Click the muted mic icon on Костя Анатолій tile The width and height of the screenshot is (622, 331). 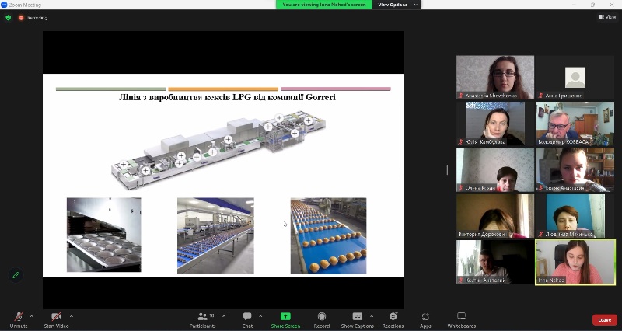[461, 280]
